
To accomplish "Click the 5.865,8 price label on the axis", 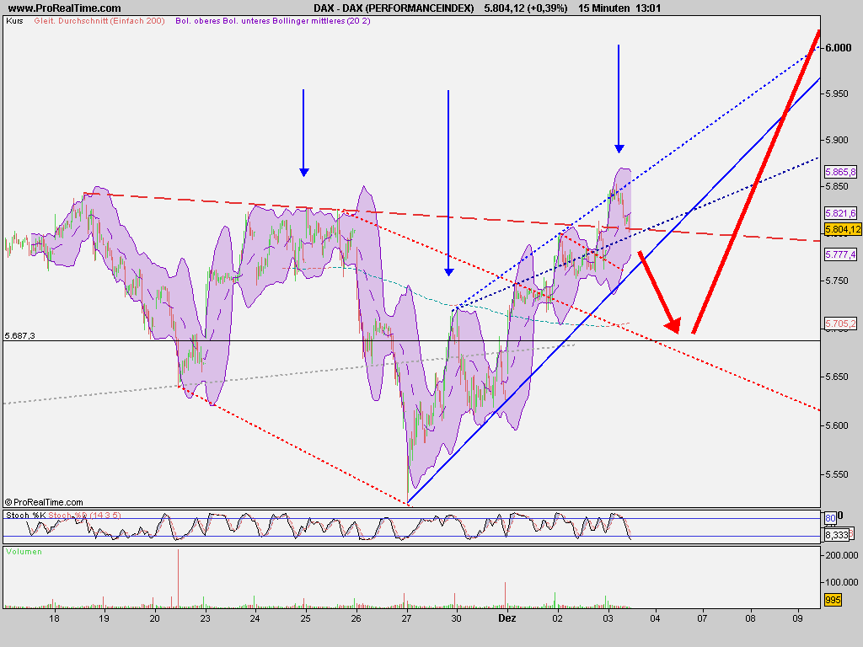I will [841, 173].
